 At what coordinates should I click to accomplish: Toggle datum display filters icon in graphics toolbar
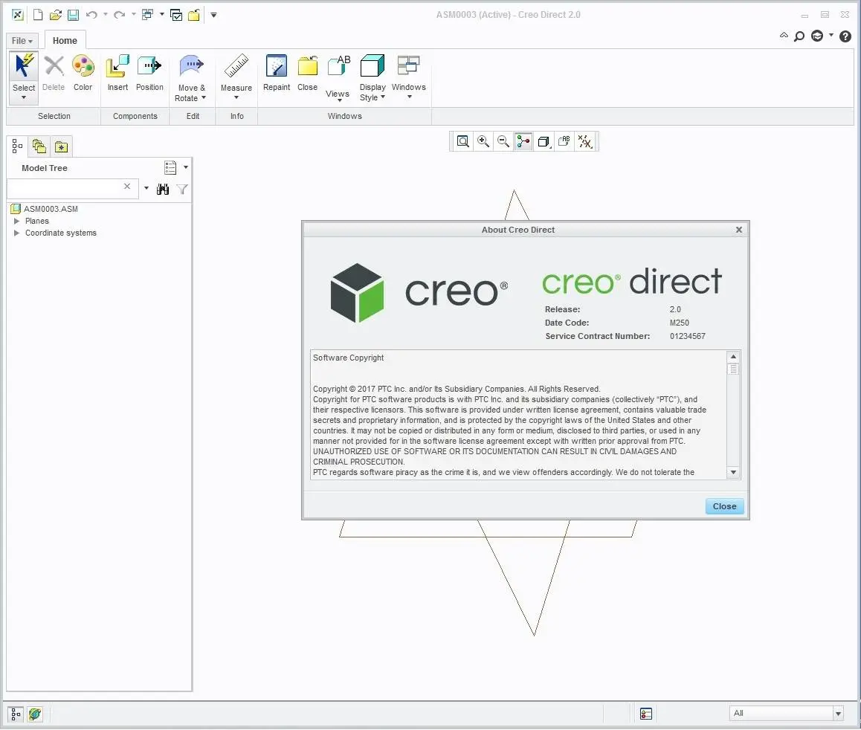585,141
